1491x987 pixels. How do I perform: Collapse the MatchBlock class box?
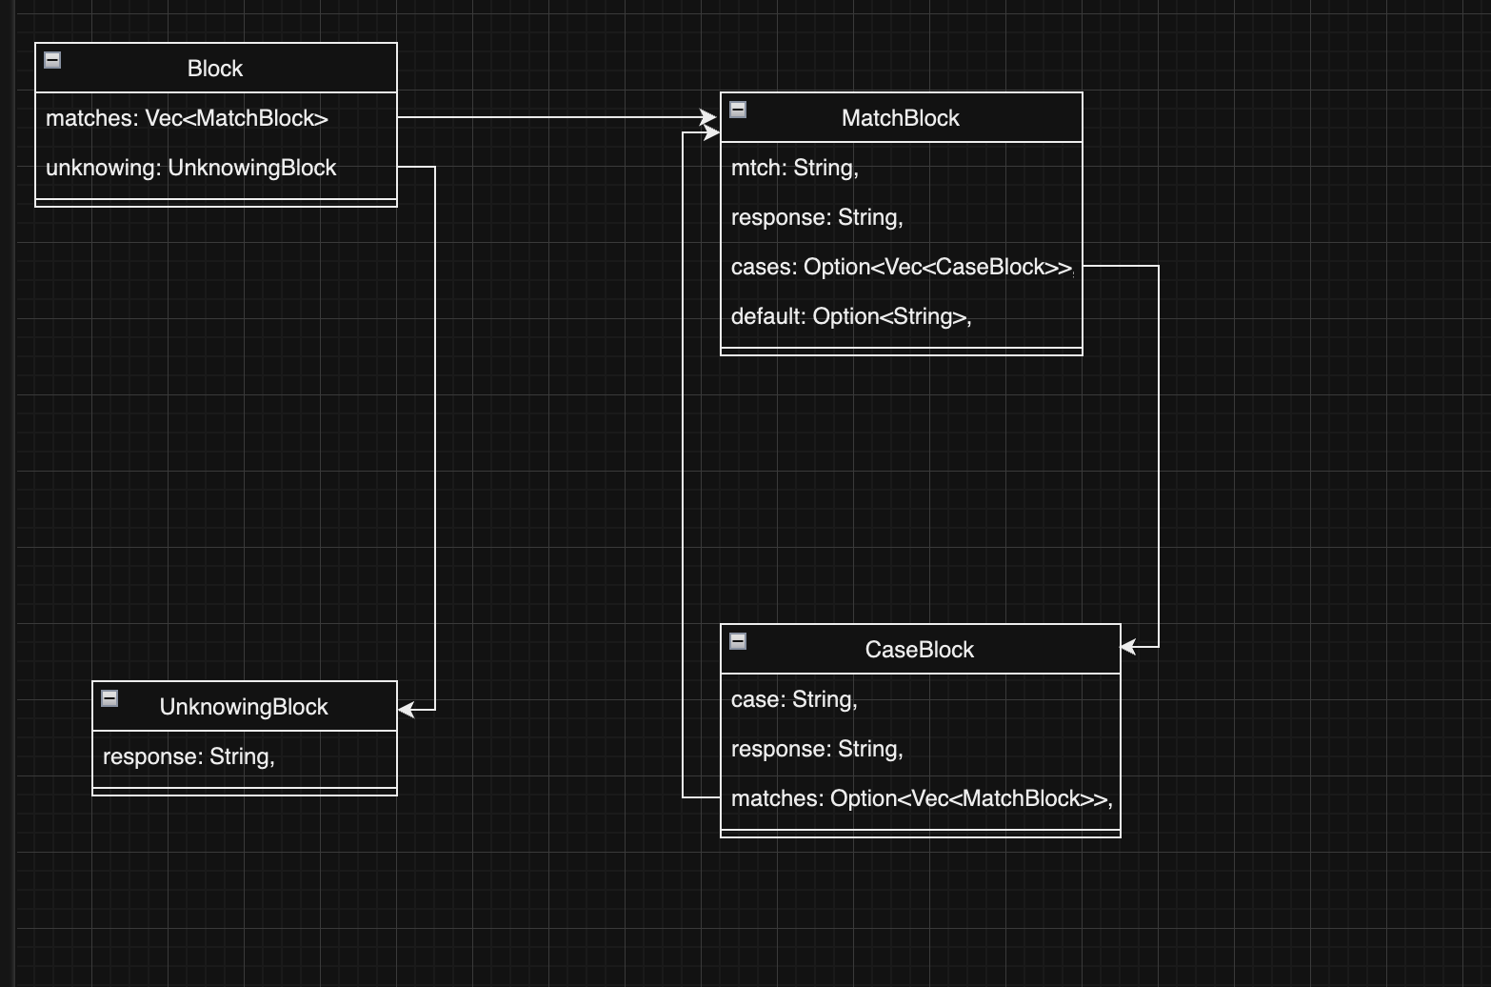(x=738, y=110)
